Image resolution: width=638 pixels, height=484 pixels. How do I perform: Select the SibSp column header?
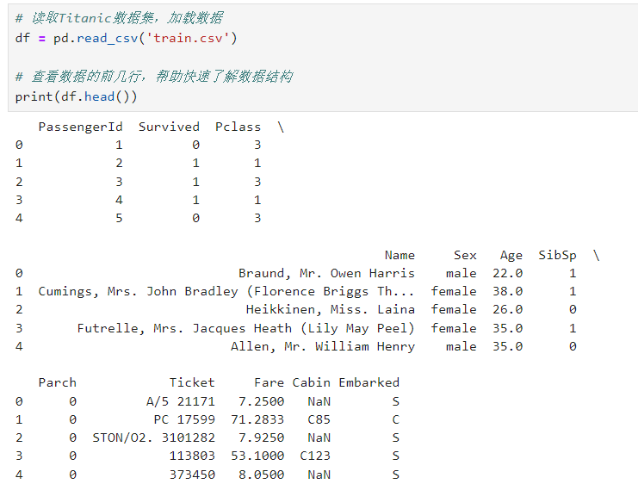coord(557,255)
